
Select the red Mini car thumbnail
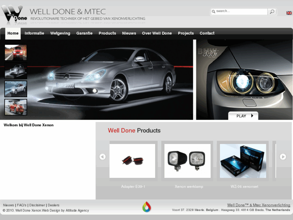point(16,107)
